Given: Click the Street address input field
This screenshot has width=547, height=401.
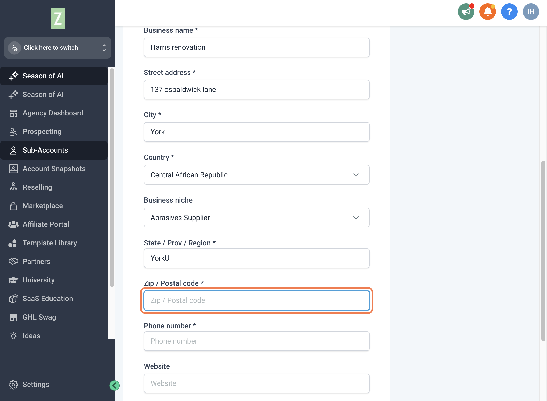Looking at the screenshot, I should [x=256, y=90].
